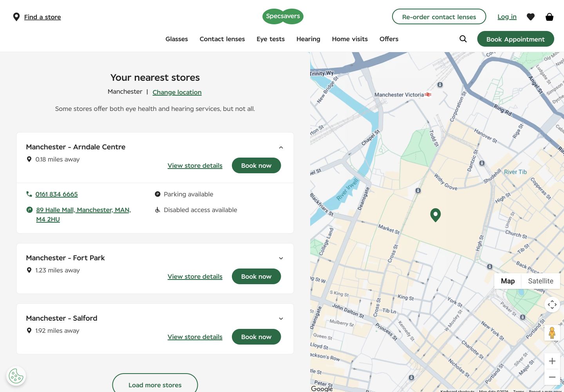
Task: Click the Find a store pin icon
Action: tap(16, 17)
